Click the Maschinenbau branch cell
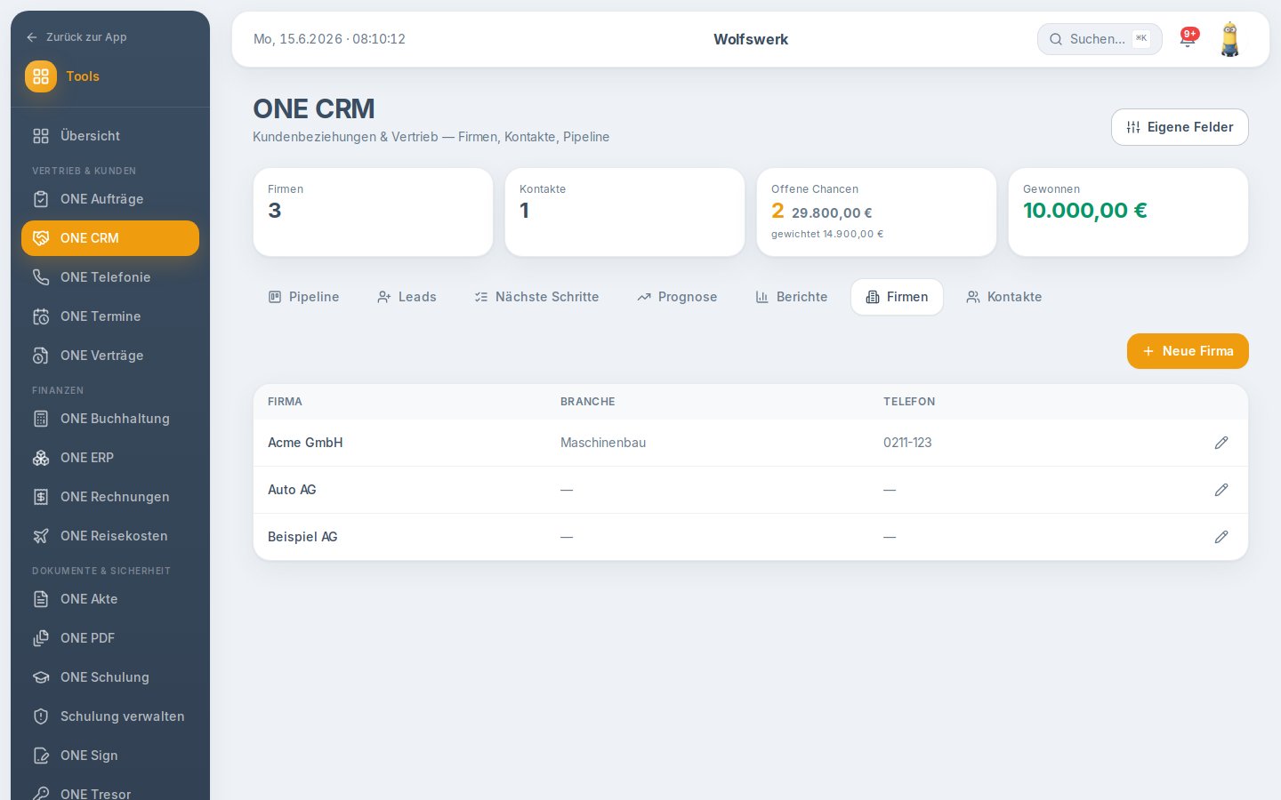This screenshot has height=800, width=1281. click(x=603, y=443)
